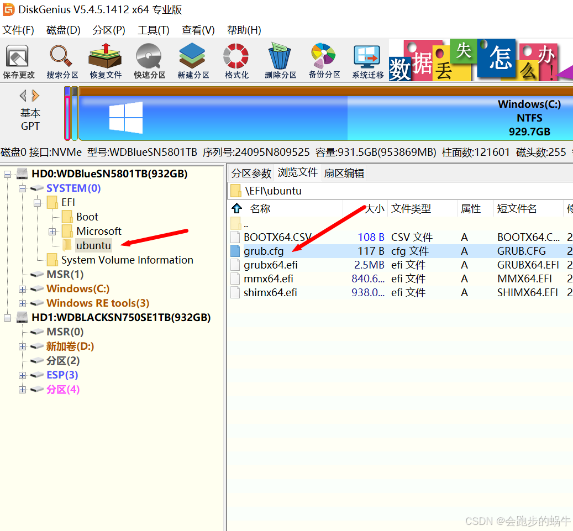
Task: Click the DiskGenius app logo in title bar
Action: click(x=8, y=9)
